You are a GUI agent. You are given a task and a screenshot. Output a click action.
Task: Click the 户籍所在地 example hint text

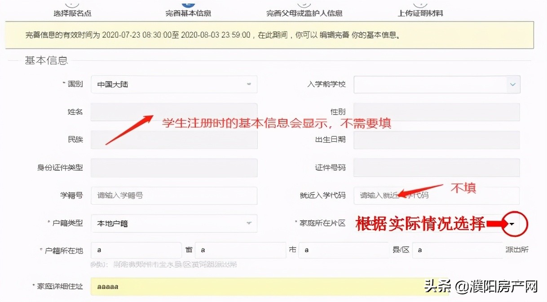pos(163,265)
